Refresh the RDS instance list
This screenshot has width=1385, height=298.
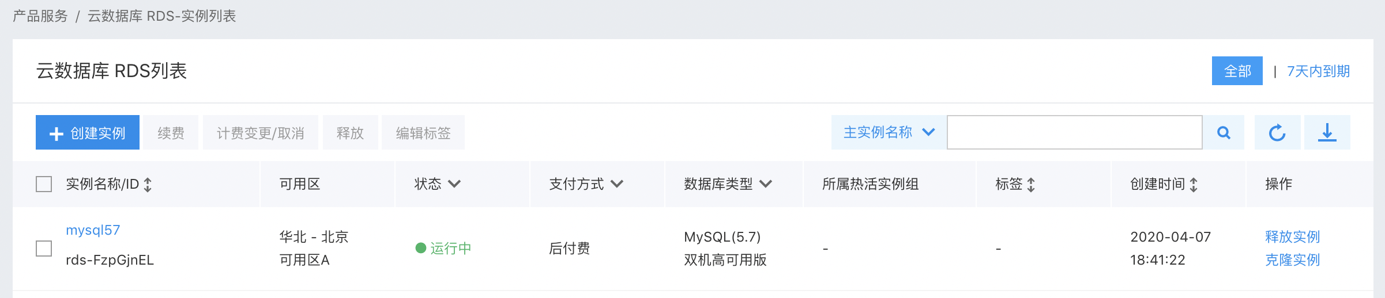point(1277,133)
